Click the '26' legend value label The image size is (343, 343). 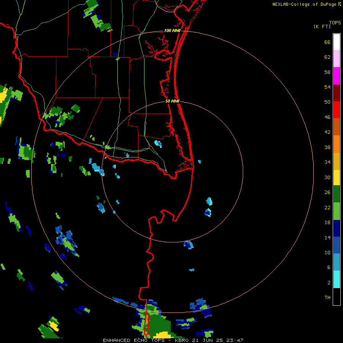(x=327, y=192)
